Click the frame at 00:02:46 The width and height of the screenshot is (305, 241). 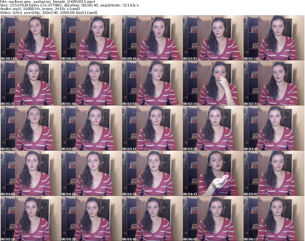tap(31, 128)
